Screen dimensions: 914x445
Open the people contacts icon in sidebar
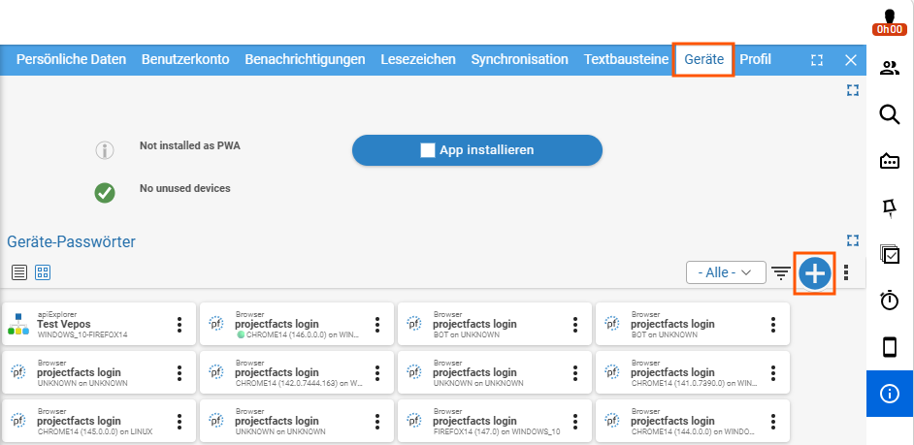[x=889, y=68]
